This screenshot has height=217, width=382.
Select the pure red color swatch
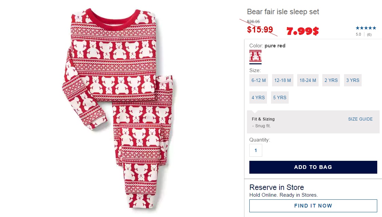click(255, 56)
